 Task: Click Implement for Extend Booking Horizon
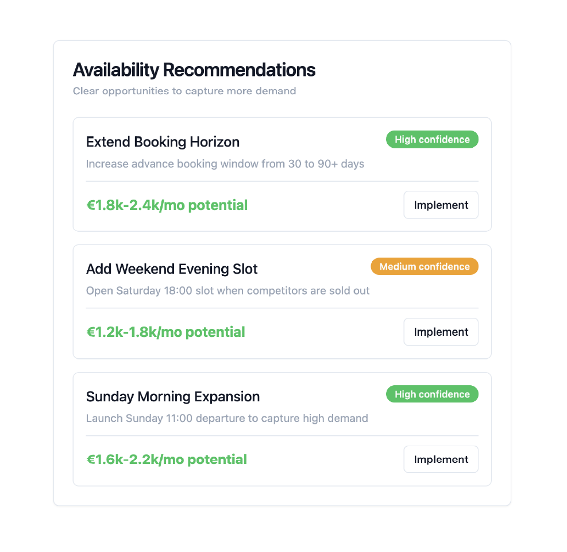441,205
